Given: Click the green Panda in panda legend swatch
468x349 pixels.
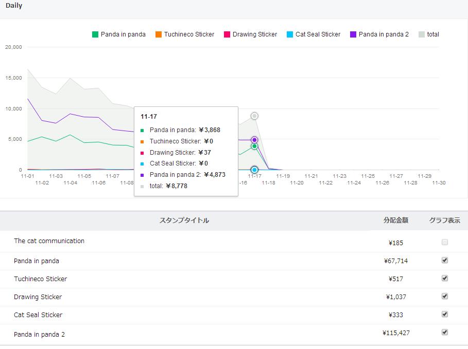Looking at the screenshot, I should tap(95, 34).
